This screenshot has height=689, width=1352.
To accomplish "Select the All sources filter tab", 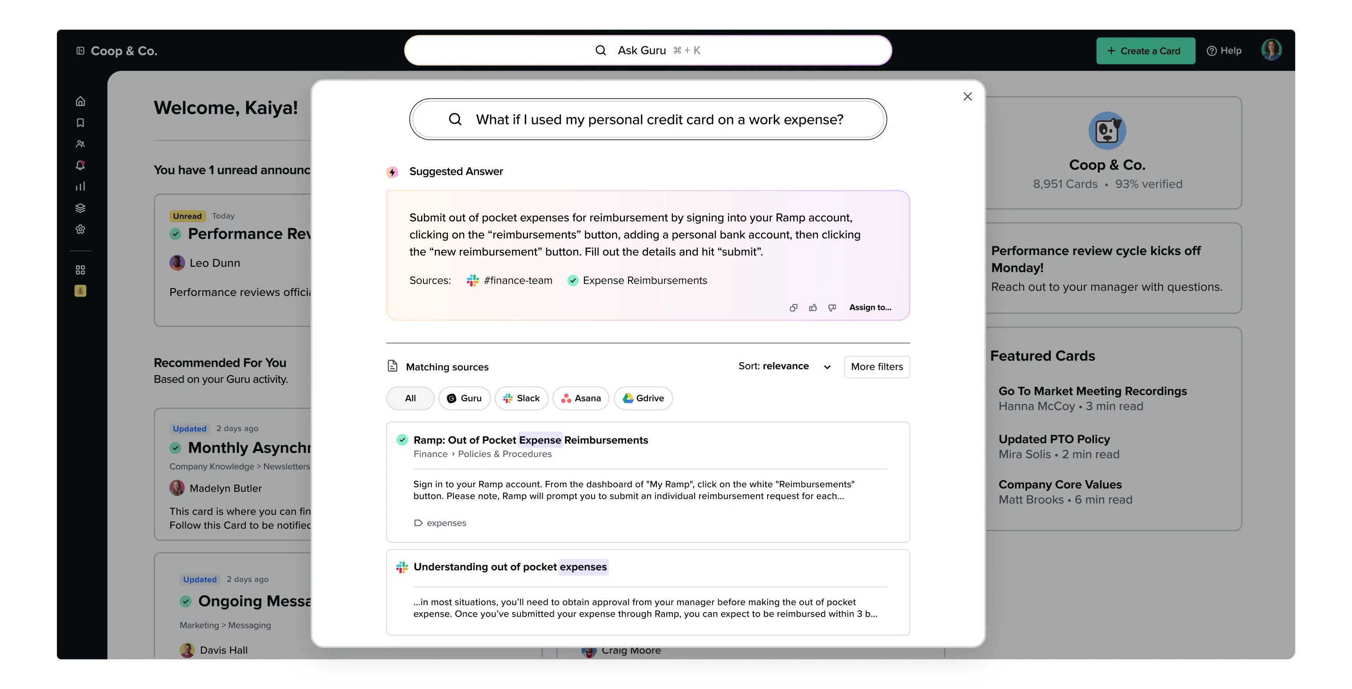I will click(x=410, y=398).
